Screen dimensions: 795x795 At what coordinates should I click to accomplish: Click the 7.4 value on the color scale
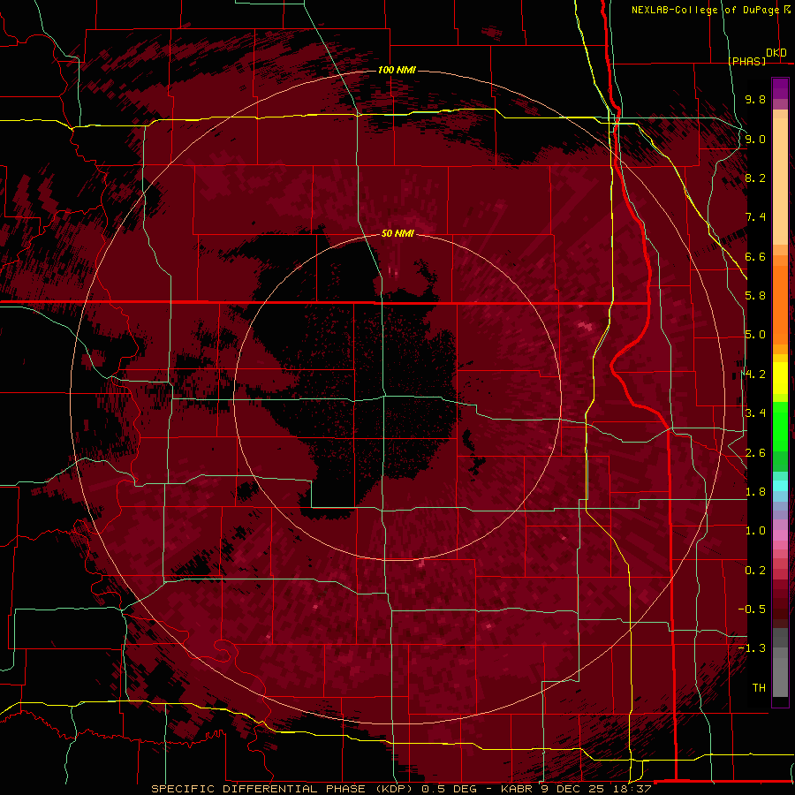[755, 217]
